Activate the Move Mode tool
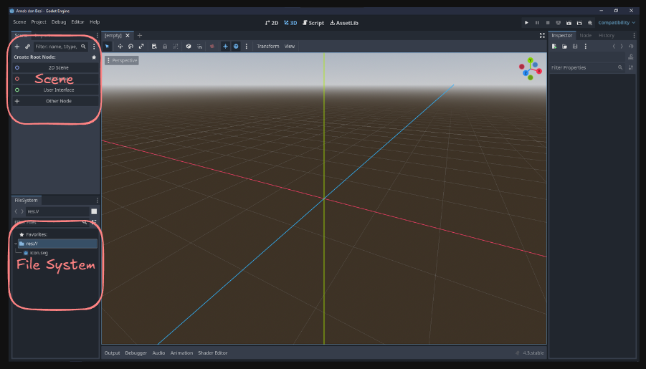The height and width of the screenshot is (369, 646). (120, 46)
